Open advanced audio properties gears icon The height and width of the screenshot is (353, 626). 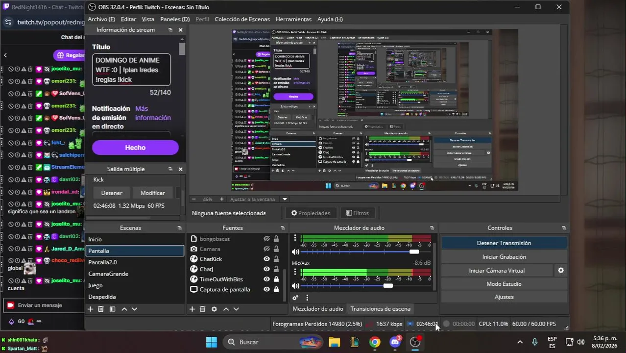point(295,298)
